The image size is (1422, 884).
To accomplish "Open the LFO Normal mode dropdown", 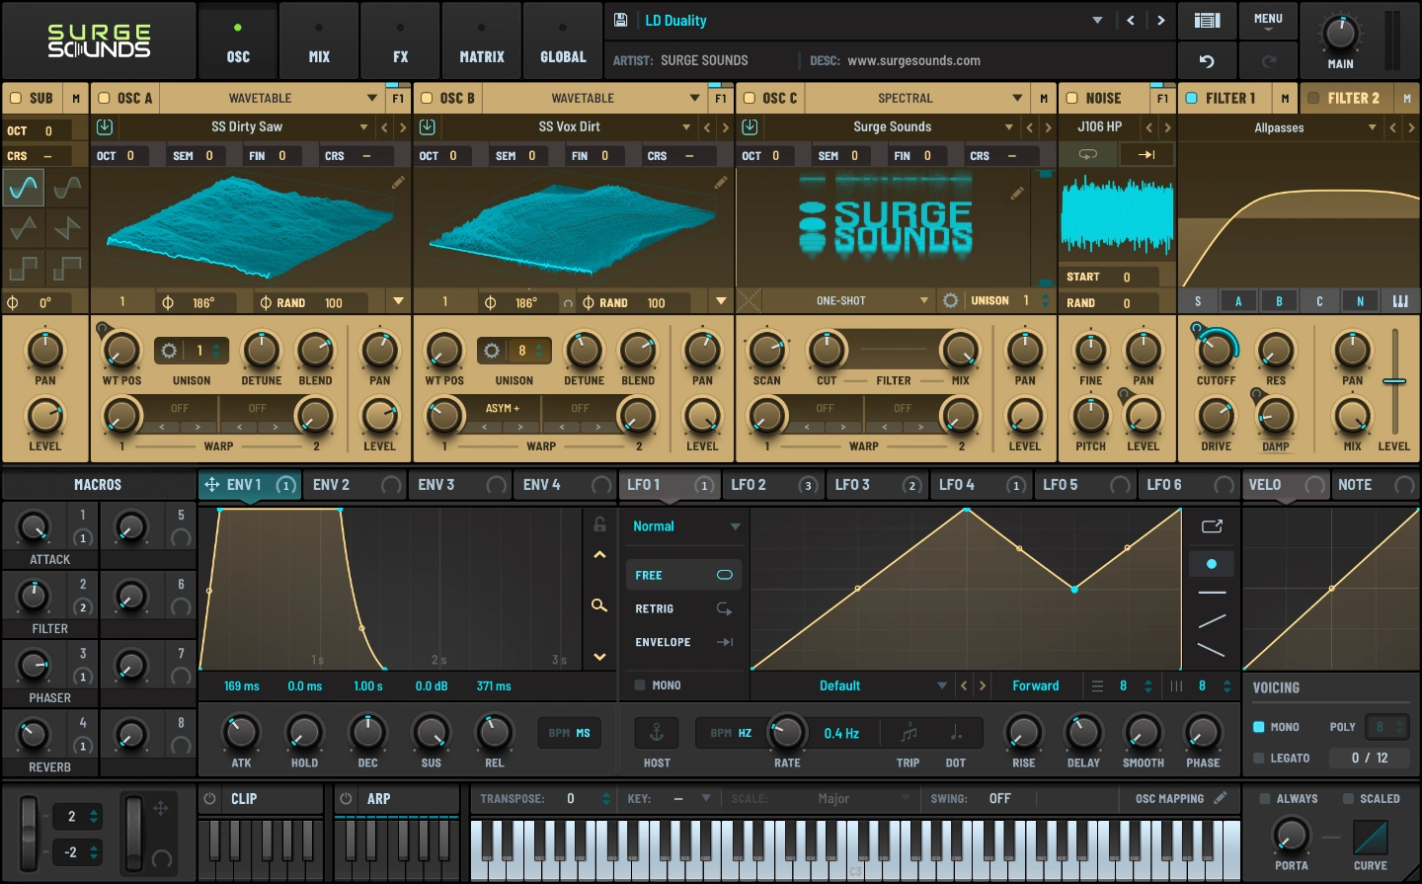I will coord(686,526).
